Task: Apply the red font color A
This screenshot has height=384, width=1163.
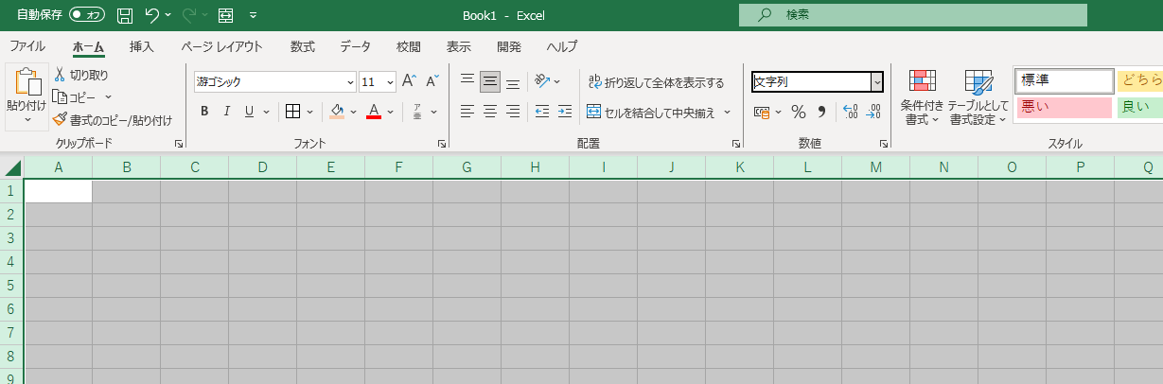Action: [374, 112]
